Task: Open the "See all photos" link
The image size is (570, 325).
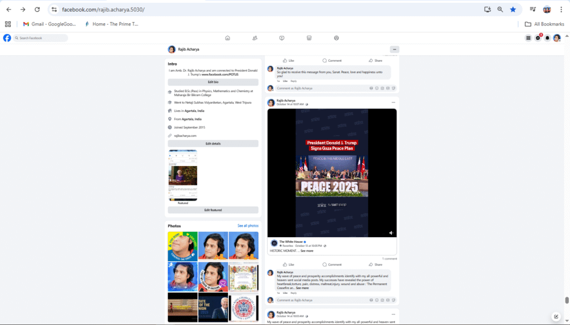Action: pyautogui.click(x=248, y=226)
